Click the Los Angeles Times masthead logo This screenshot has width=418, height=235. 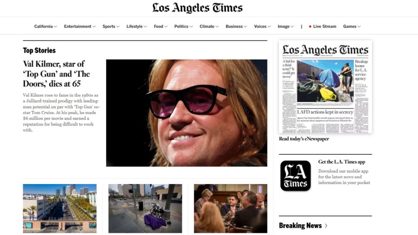point(198,8)
